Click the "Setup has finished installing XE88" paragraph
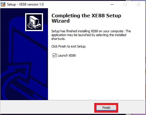This screenshot has height=115, width=146. pyautogui.click(x=91, y=35)
